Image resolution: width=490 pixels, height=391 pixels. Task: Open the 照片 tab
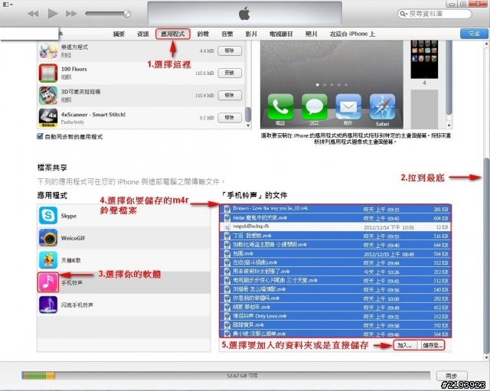312,34
